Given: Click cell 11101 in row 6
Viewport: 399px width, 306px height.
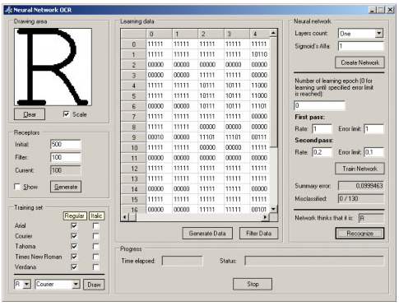Looking at the screenshot, I should click(259, 106).
